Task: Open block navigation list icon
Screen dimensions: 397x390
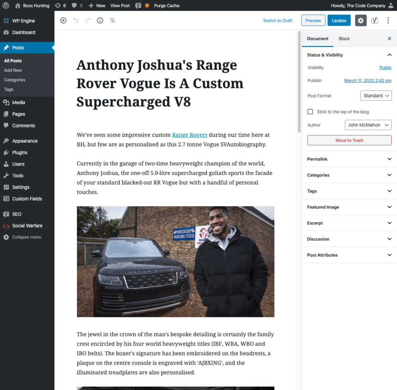Action: tap(112, 21)
